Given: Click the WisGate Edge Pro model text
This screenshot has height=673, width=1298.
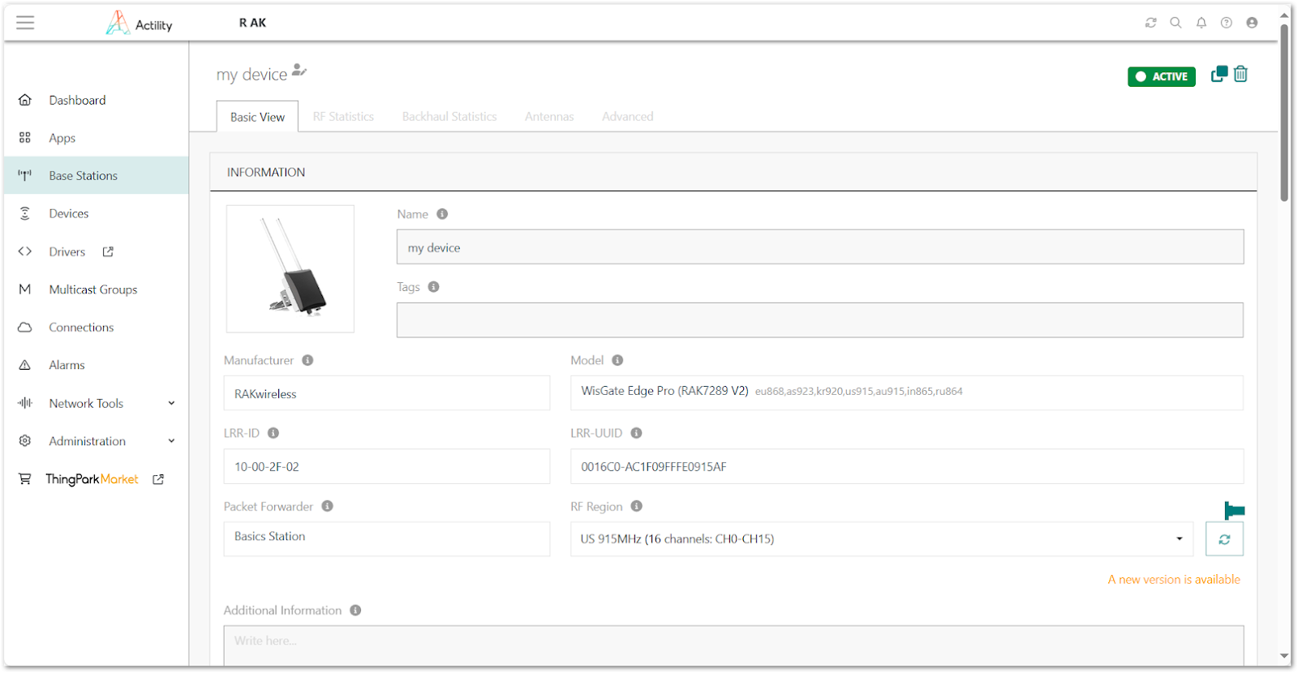Looking at the screenshot, I should click(x=664, y=391).
